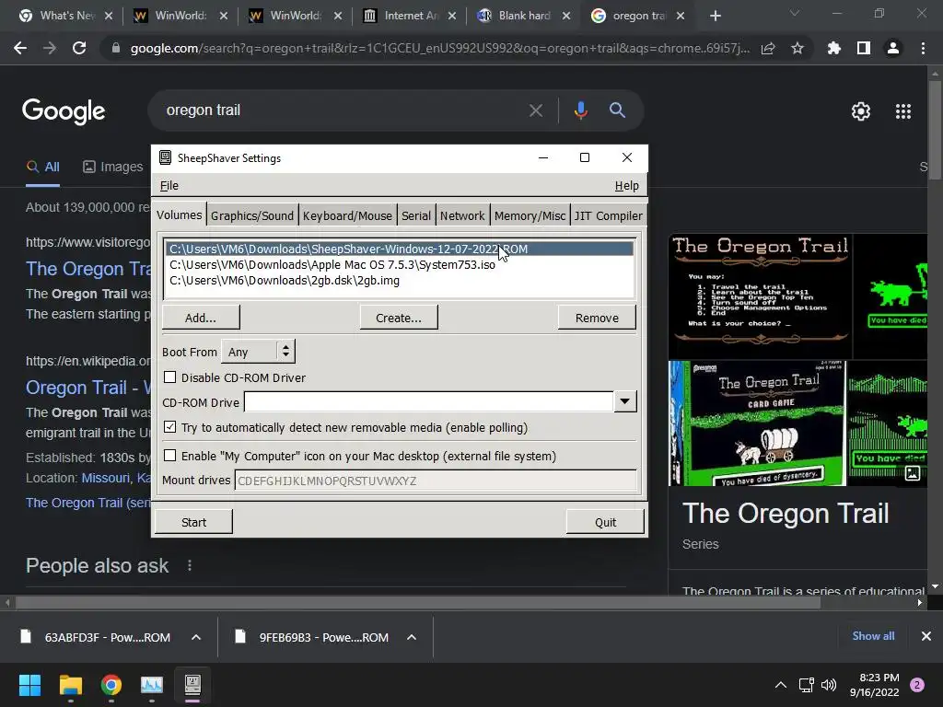Screen dimensions: 943x707
Task: Open volume control in system tray
Action: coord(829,685)
